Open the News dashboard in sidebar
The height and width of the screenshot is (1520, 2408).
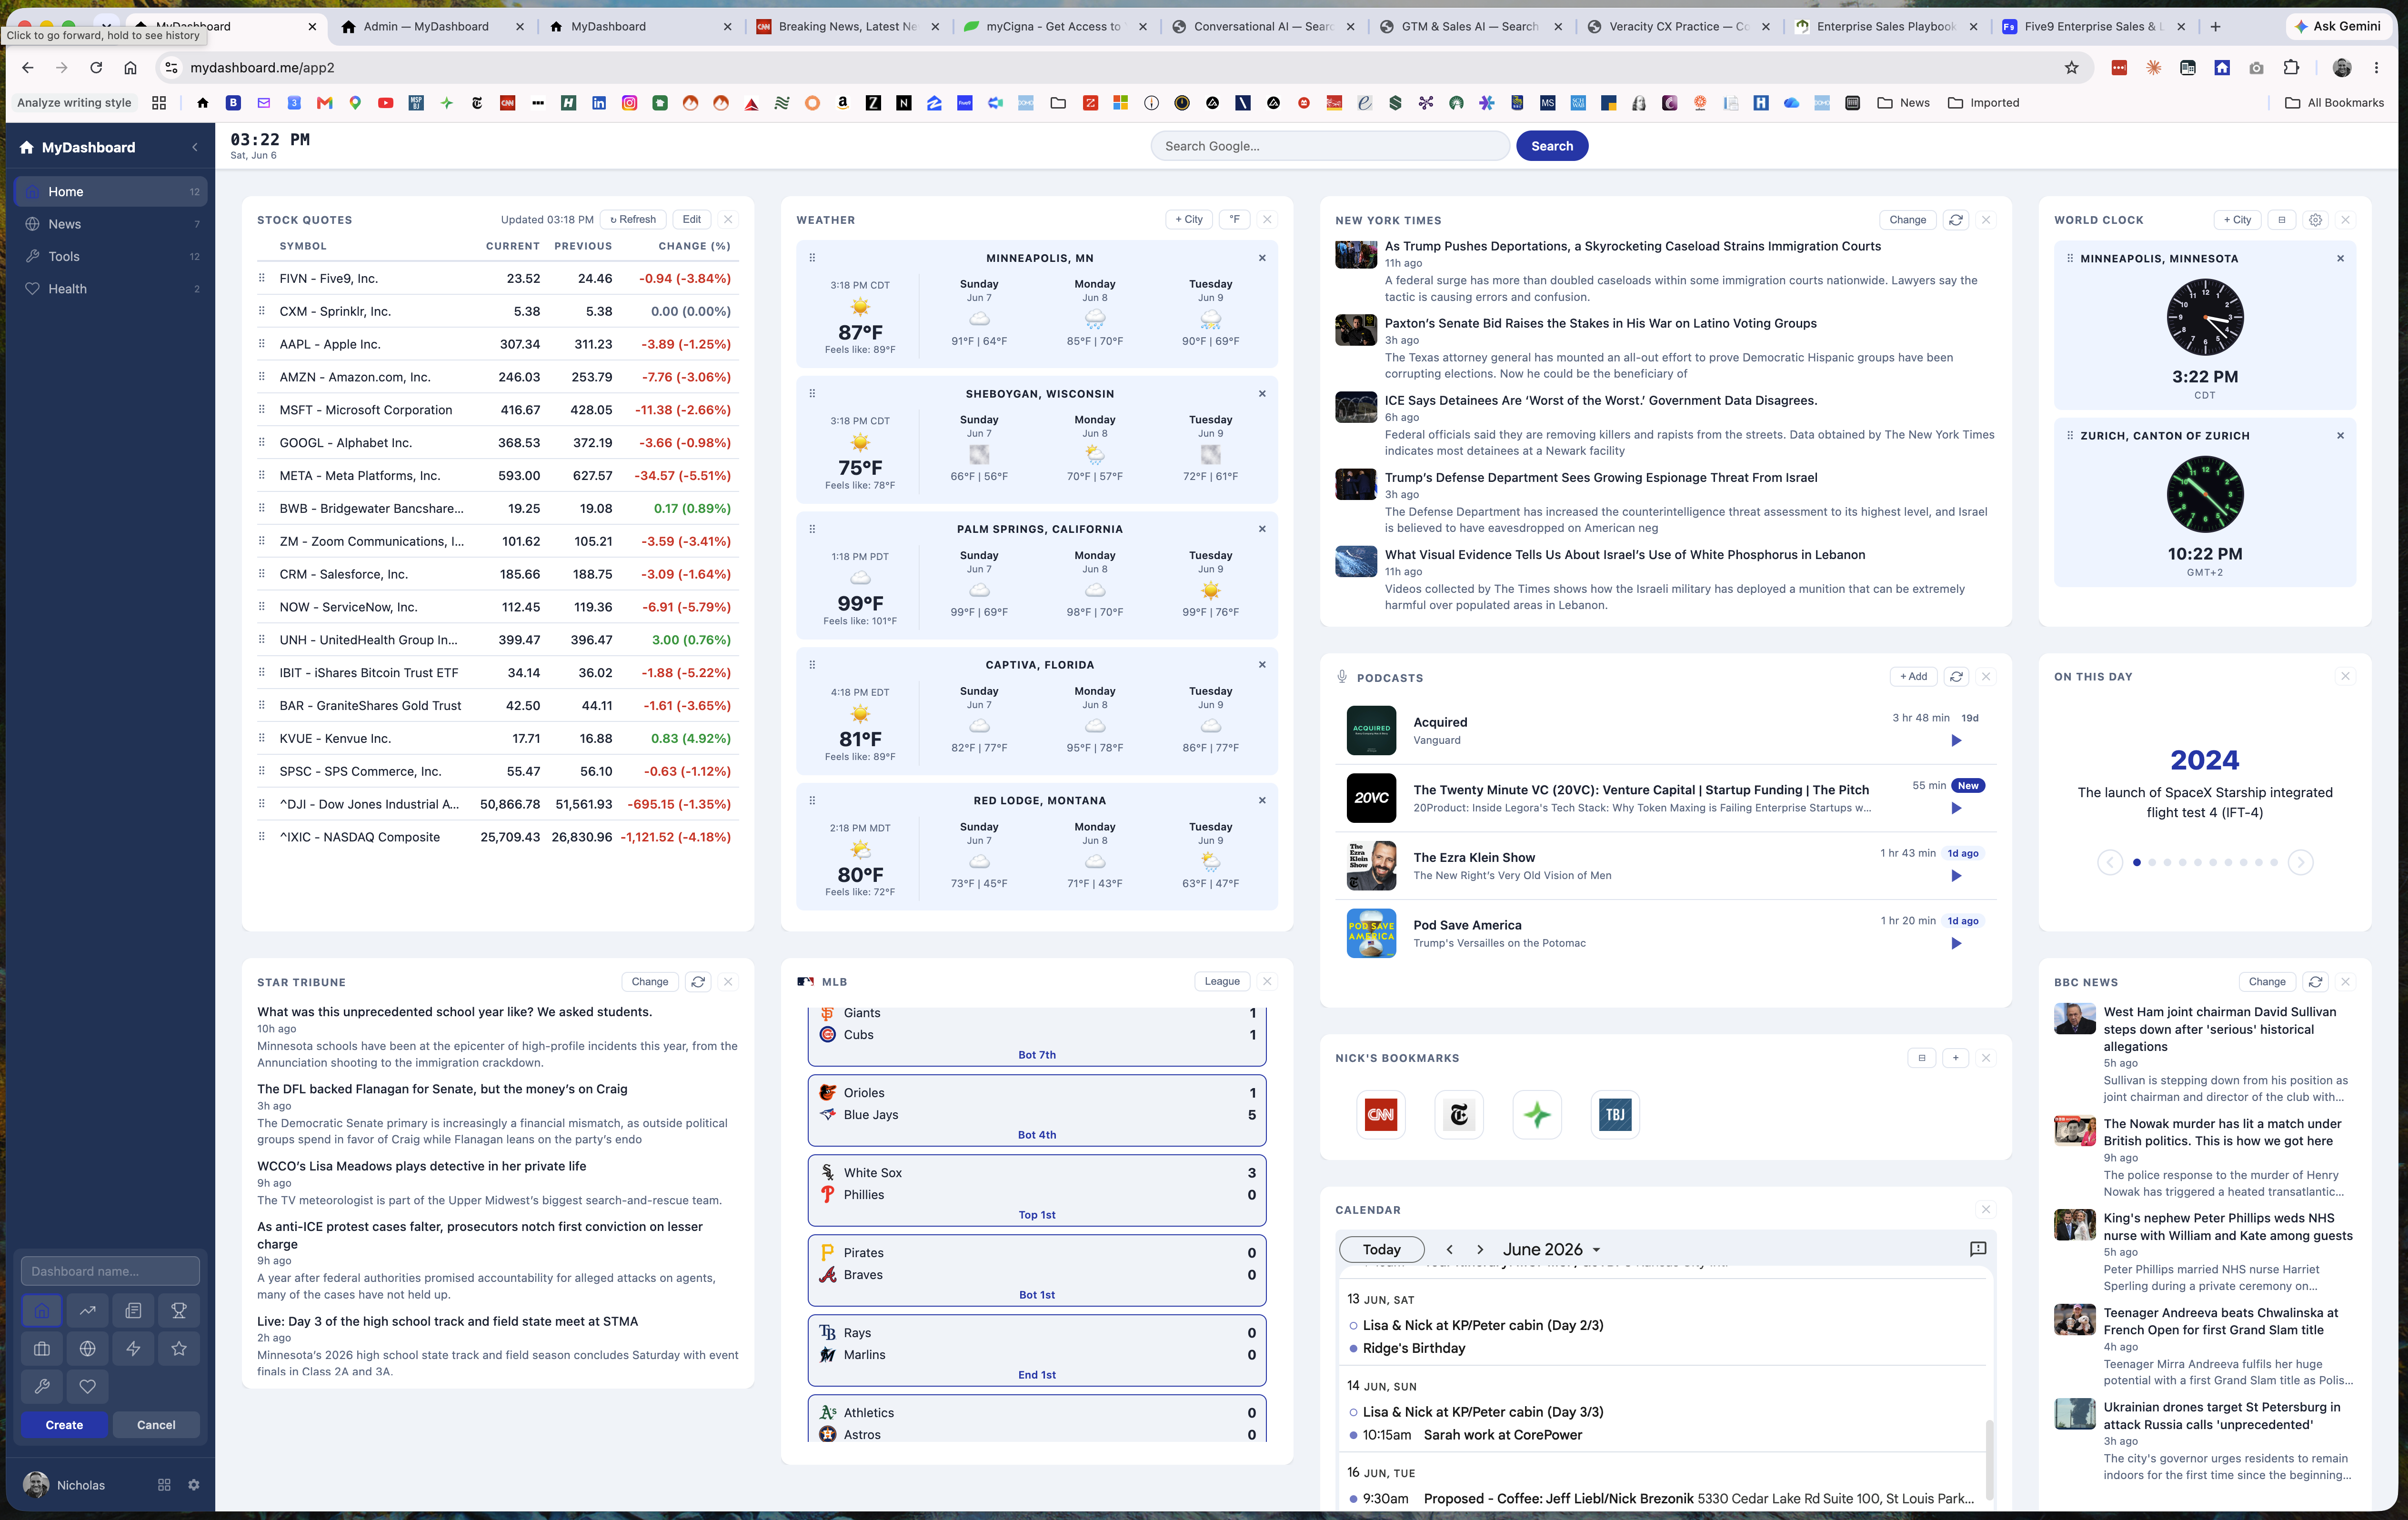pos(111,224)
